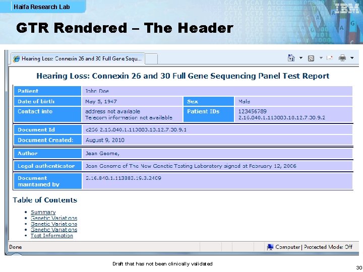
Task: Click the IBM logo
Action: (x=347, y=9)
